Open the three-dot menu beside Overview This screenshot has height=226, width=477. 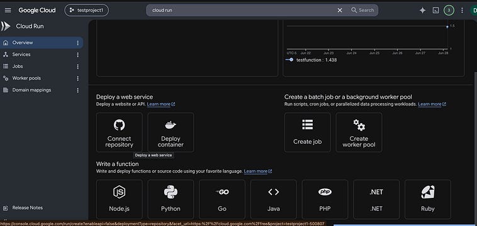tap(77, 43)
